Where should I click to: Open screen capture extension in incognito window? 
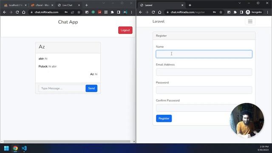pyautogui.click(x=229, y=12)
